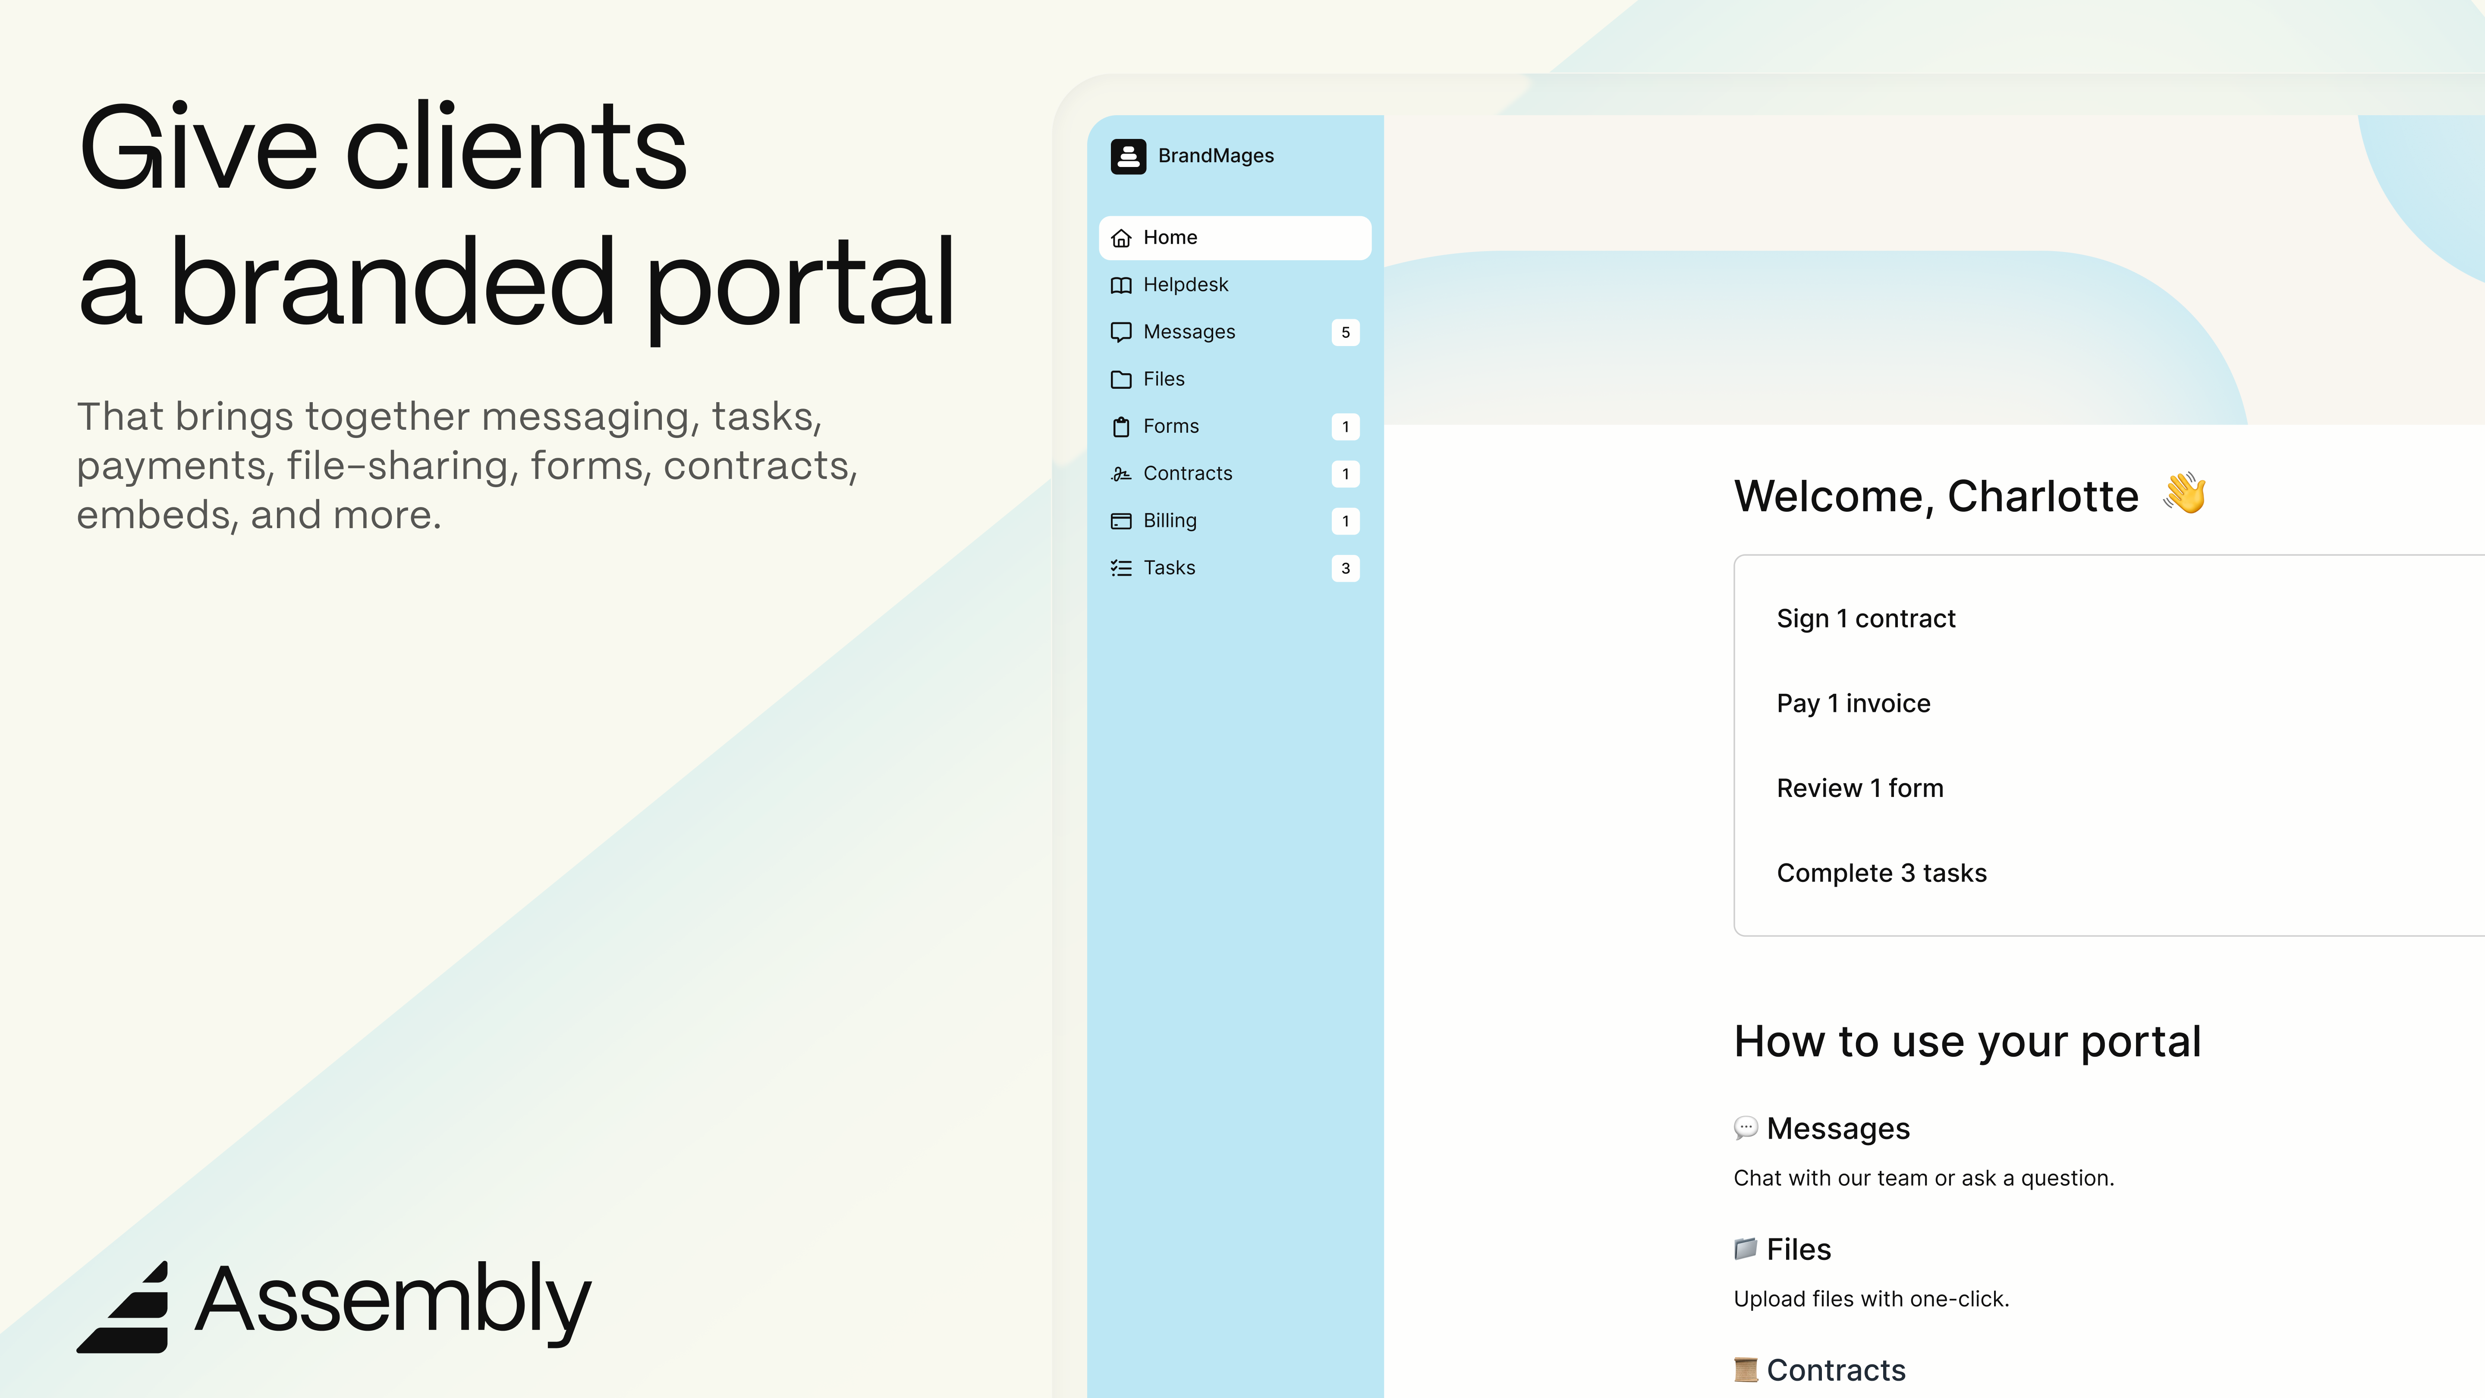The width and height of the screenshot is (2485, 1398).
Task: Click the Helpdesk book icon
Action: click(1121, 286)
